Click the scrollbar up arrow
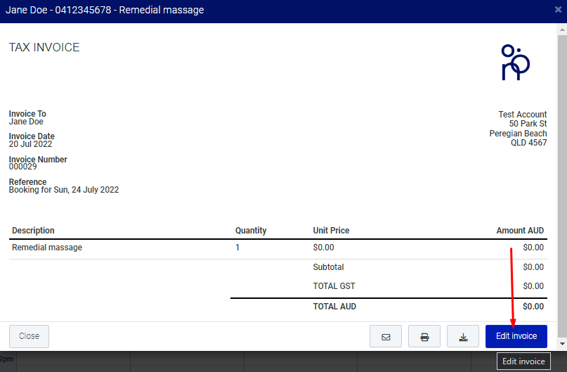Image resolution: width=567 pixels, height=372 pixels. (562, 30)
